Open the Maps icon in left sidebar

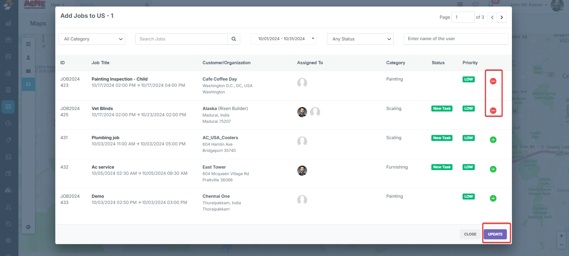tap(8, 107)
